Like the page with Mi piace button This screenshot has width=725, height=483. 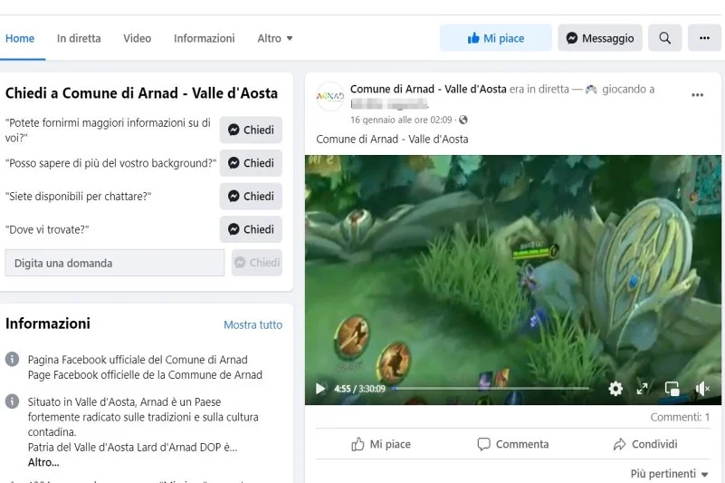pyautogui.click(x=496, y=38)
